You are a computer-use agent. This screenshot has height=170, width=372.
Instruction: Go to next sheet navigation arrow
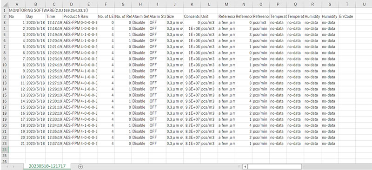pyautogui.click(x=13, y=167)
